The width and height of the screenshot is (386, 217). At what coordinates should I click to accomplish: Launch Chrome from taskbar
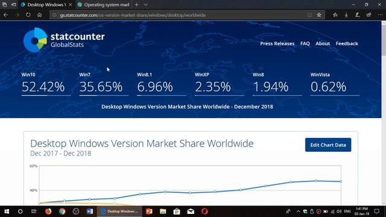62,212
